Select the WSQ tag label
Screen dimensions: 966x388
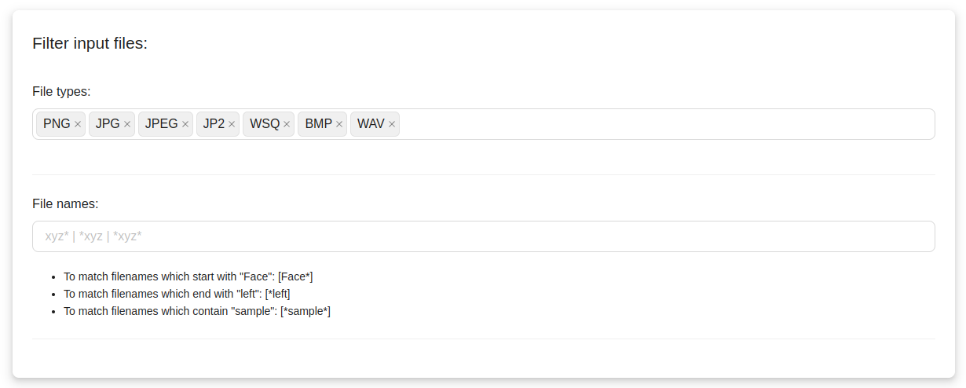pyautogui.click(x=265, y=124)
